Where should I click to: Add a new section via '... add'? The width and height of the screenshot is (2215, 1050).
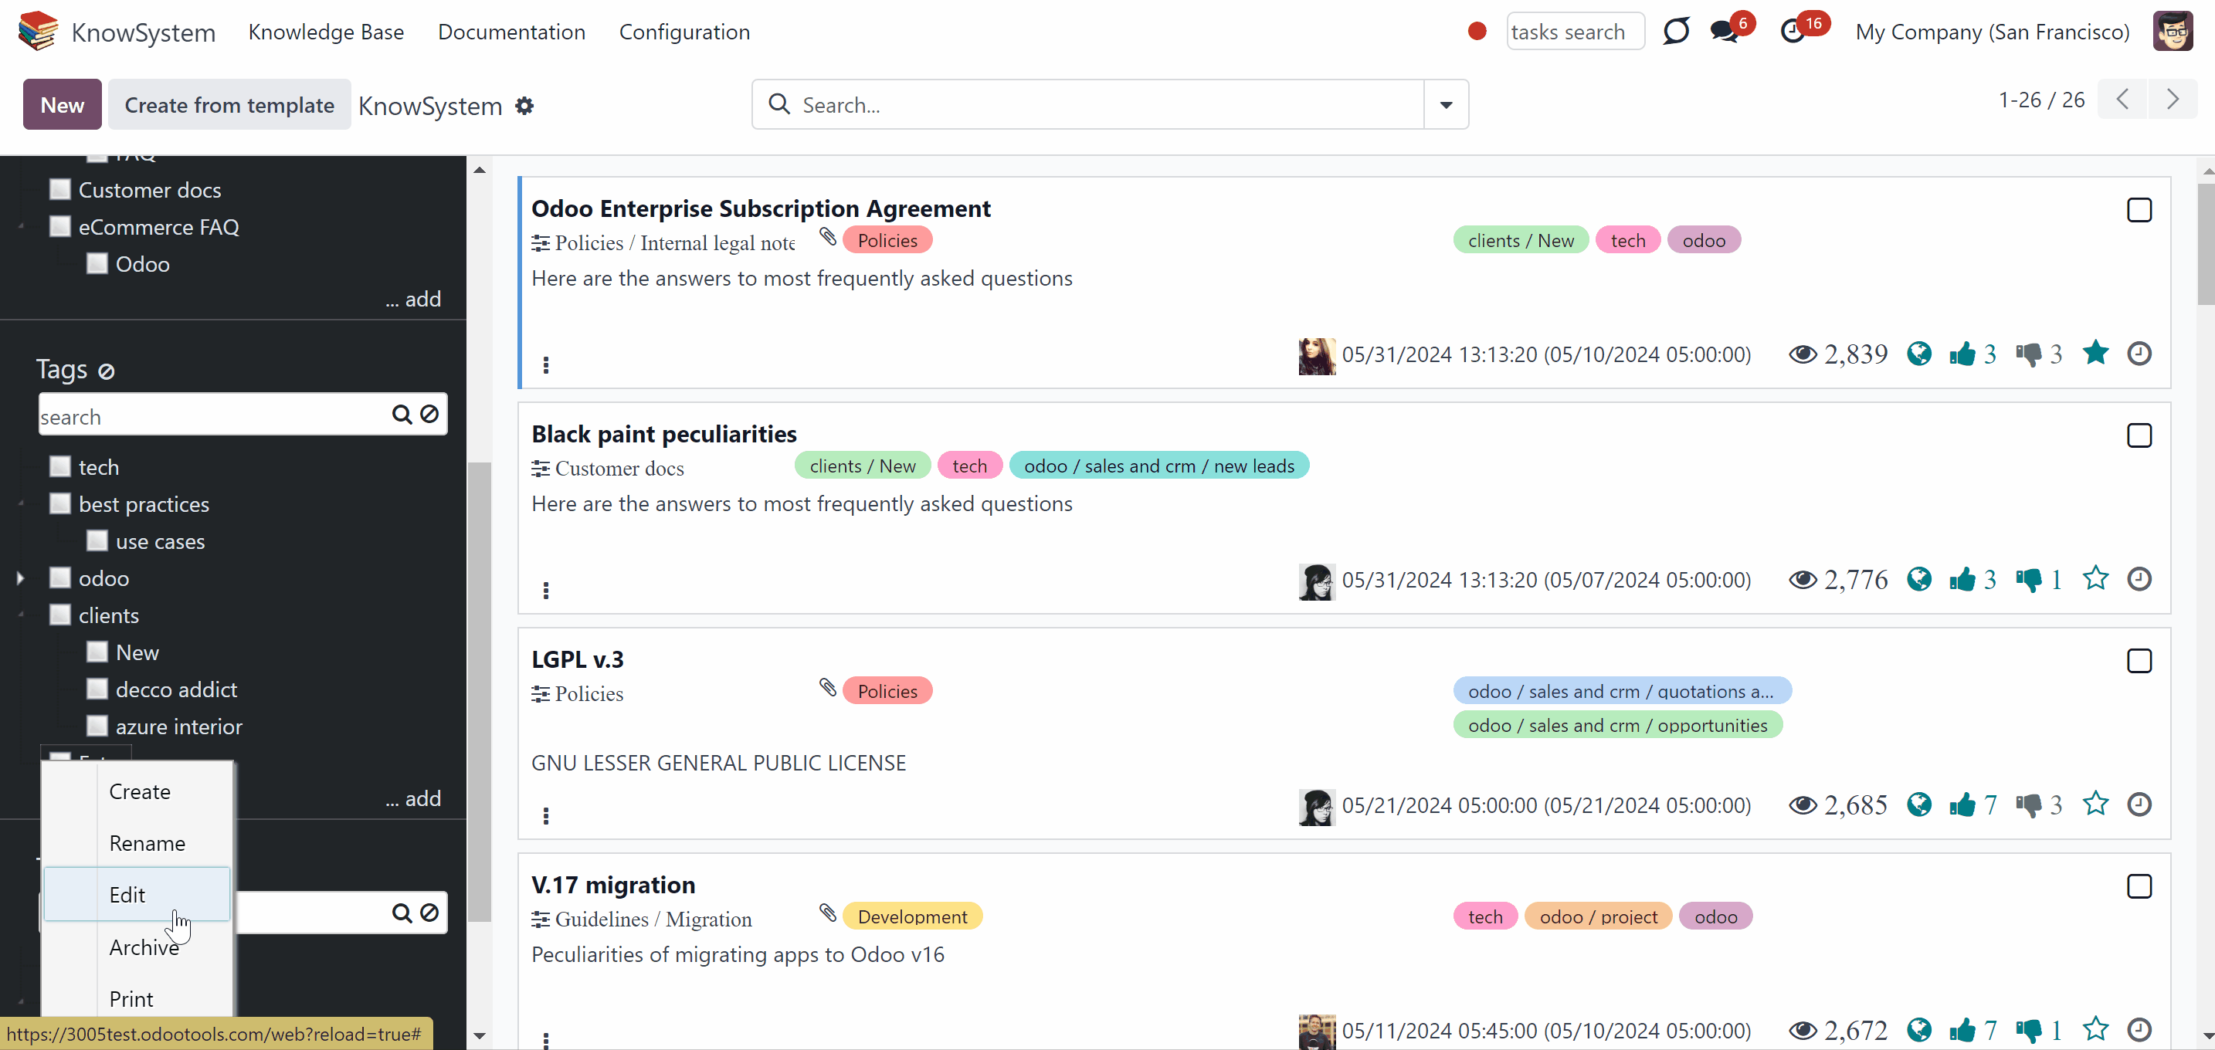click(x=412, y=299)
